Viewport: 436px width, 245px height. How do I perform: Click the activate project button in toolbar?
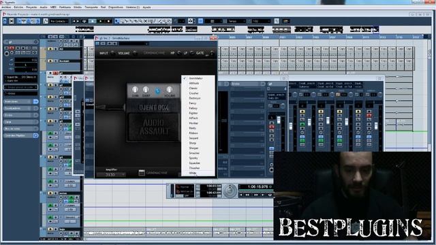[5, 21]
